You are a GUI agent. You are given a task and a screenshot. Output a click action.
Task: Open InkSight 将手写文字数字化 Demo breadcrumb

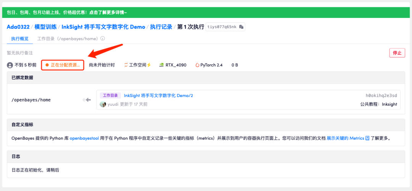pyautogui.click(x=103, y=27)
